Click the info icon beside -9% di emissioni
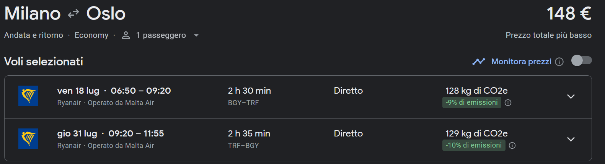605x164 pixels. pos(508,103)
